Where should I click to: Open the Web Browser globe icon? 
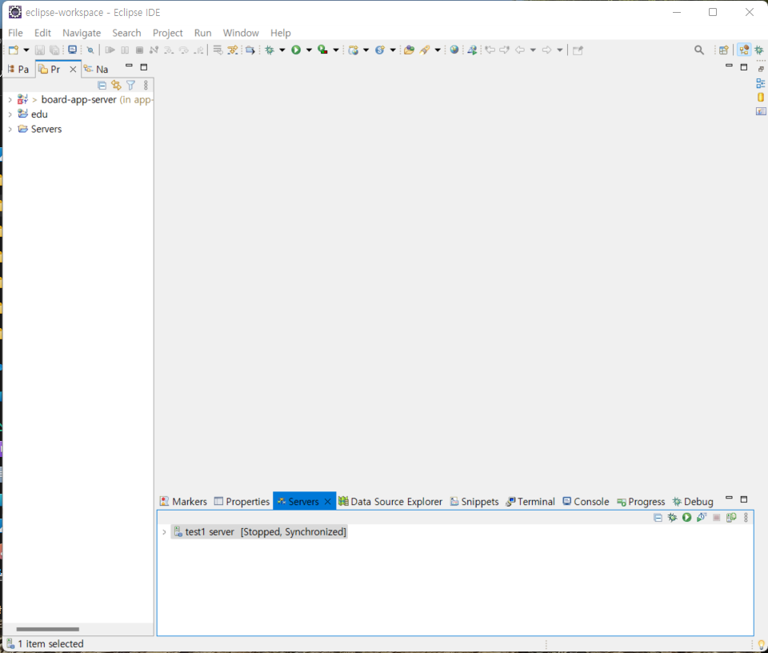tap(454, 50)
